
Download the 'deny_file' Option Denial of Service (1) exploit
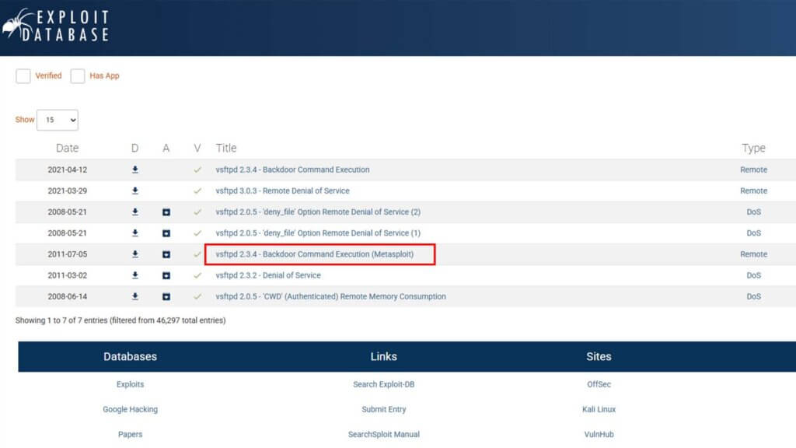(135, 233)
